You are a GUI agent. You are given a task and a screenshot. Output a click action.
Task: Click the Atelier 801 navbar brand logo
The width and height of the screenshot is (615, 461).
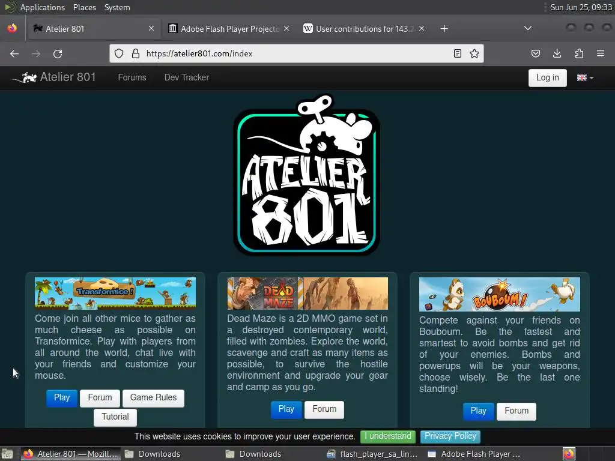pyautogui.click(x=54, y=77)
